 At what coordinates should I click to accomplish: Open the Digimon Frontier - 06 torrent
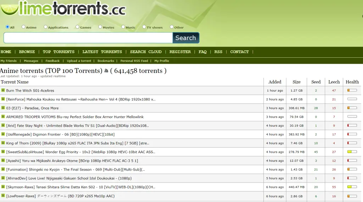pos(60,134)
